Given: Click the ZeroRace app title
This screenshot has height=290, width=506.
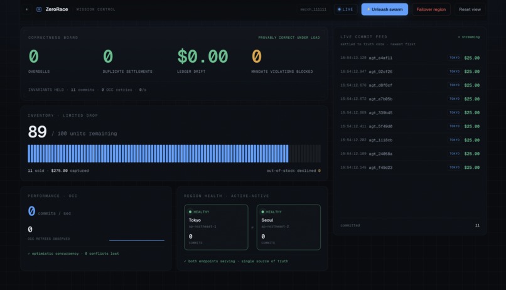Looking at the screenshot, I should [x=57, y=9].
